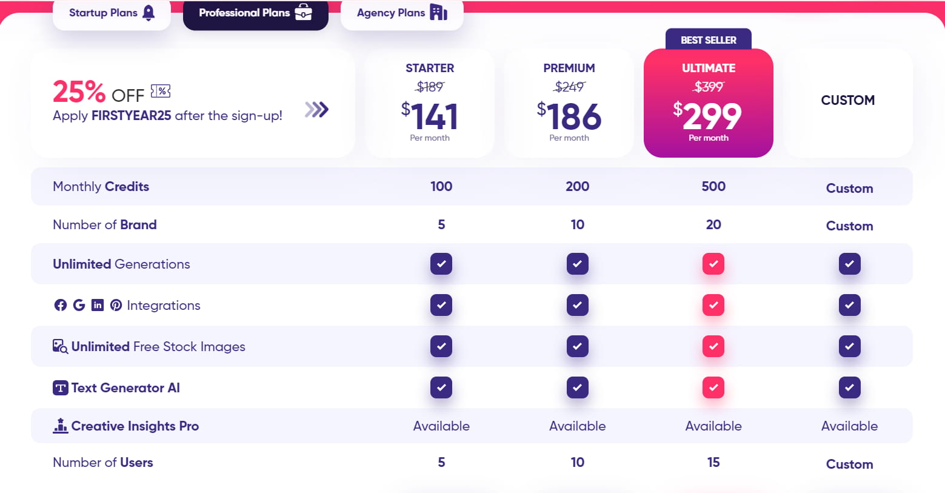Click the Unlimited Free Stock Images icon
This screenshot has width=945, height=493.
pos(59,346)
